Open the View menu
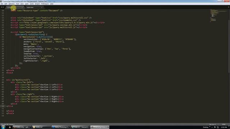The height and width of the screenshot is (129, 230). 22,4
